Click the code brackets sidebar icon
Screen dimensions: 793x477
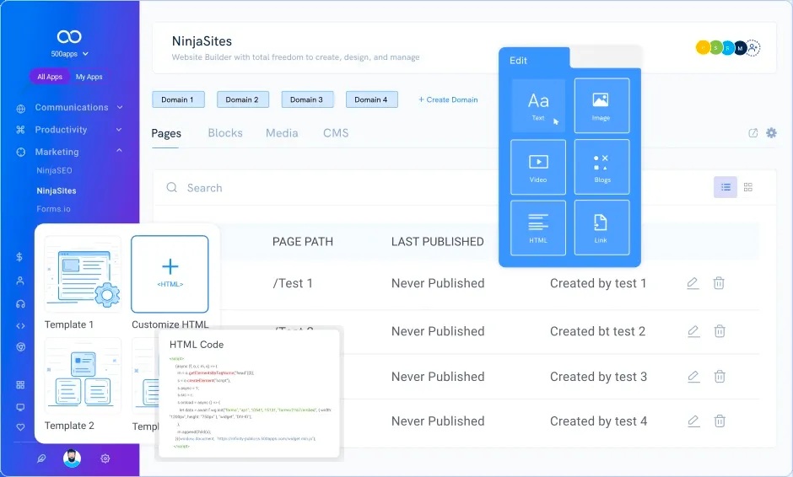pyautogui.click(x=21, y=326)
